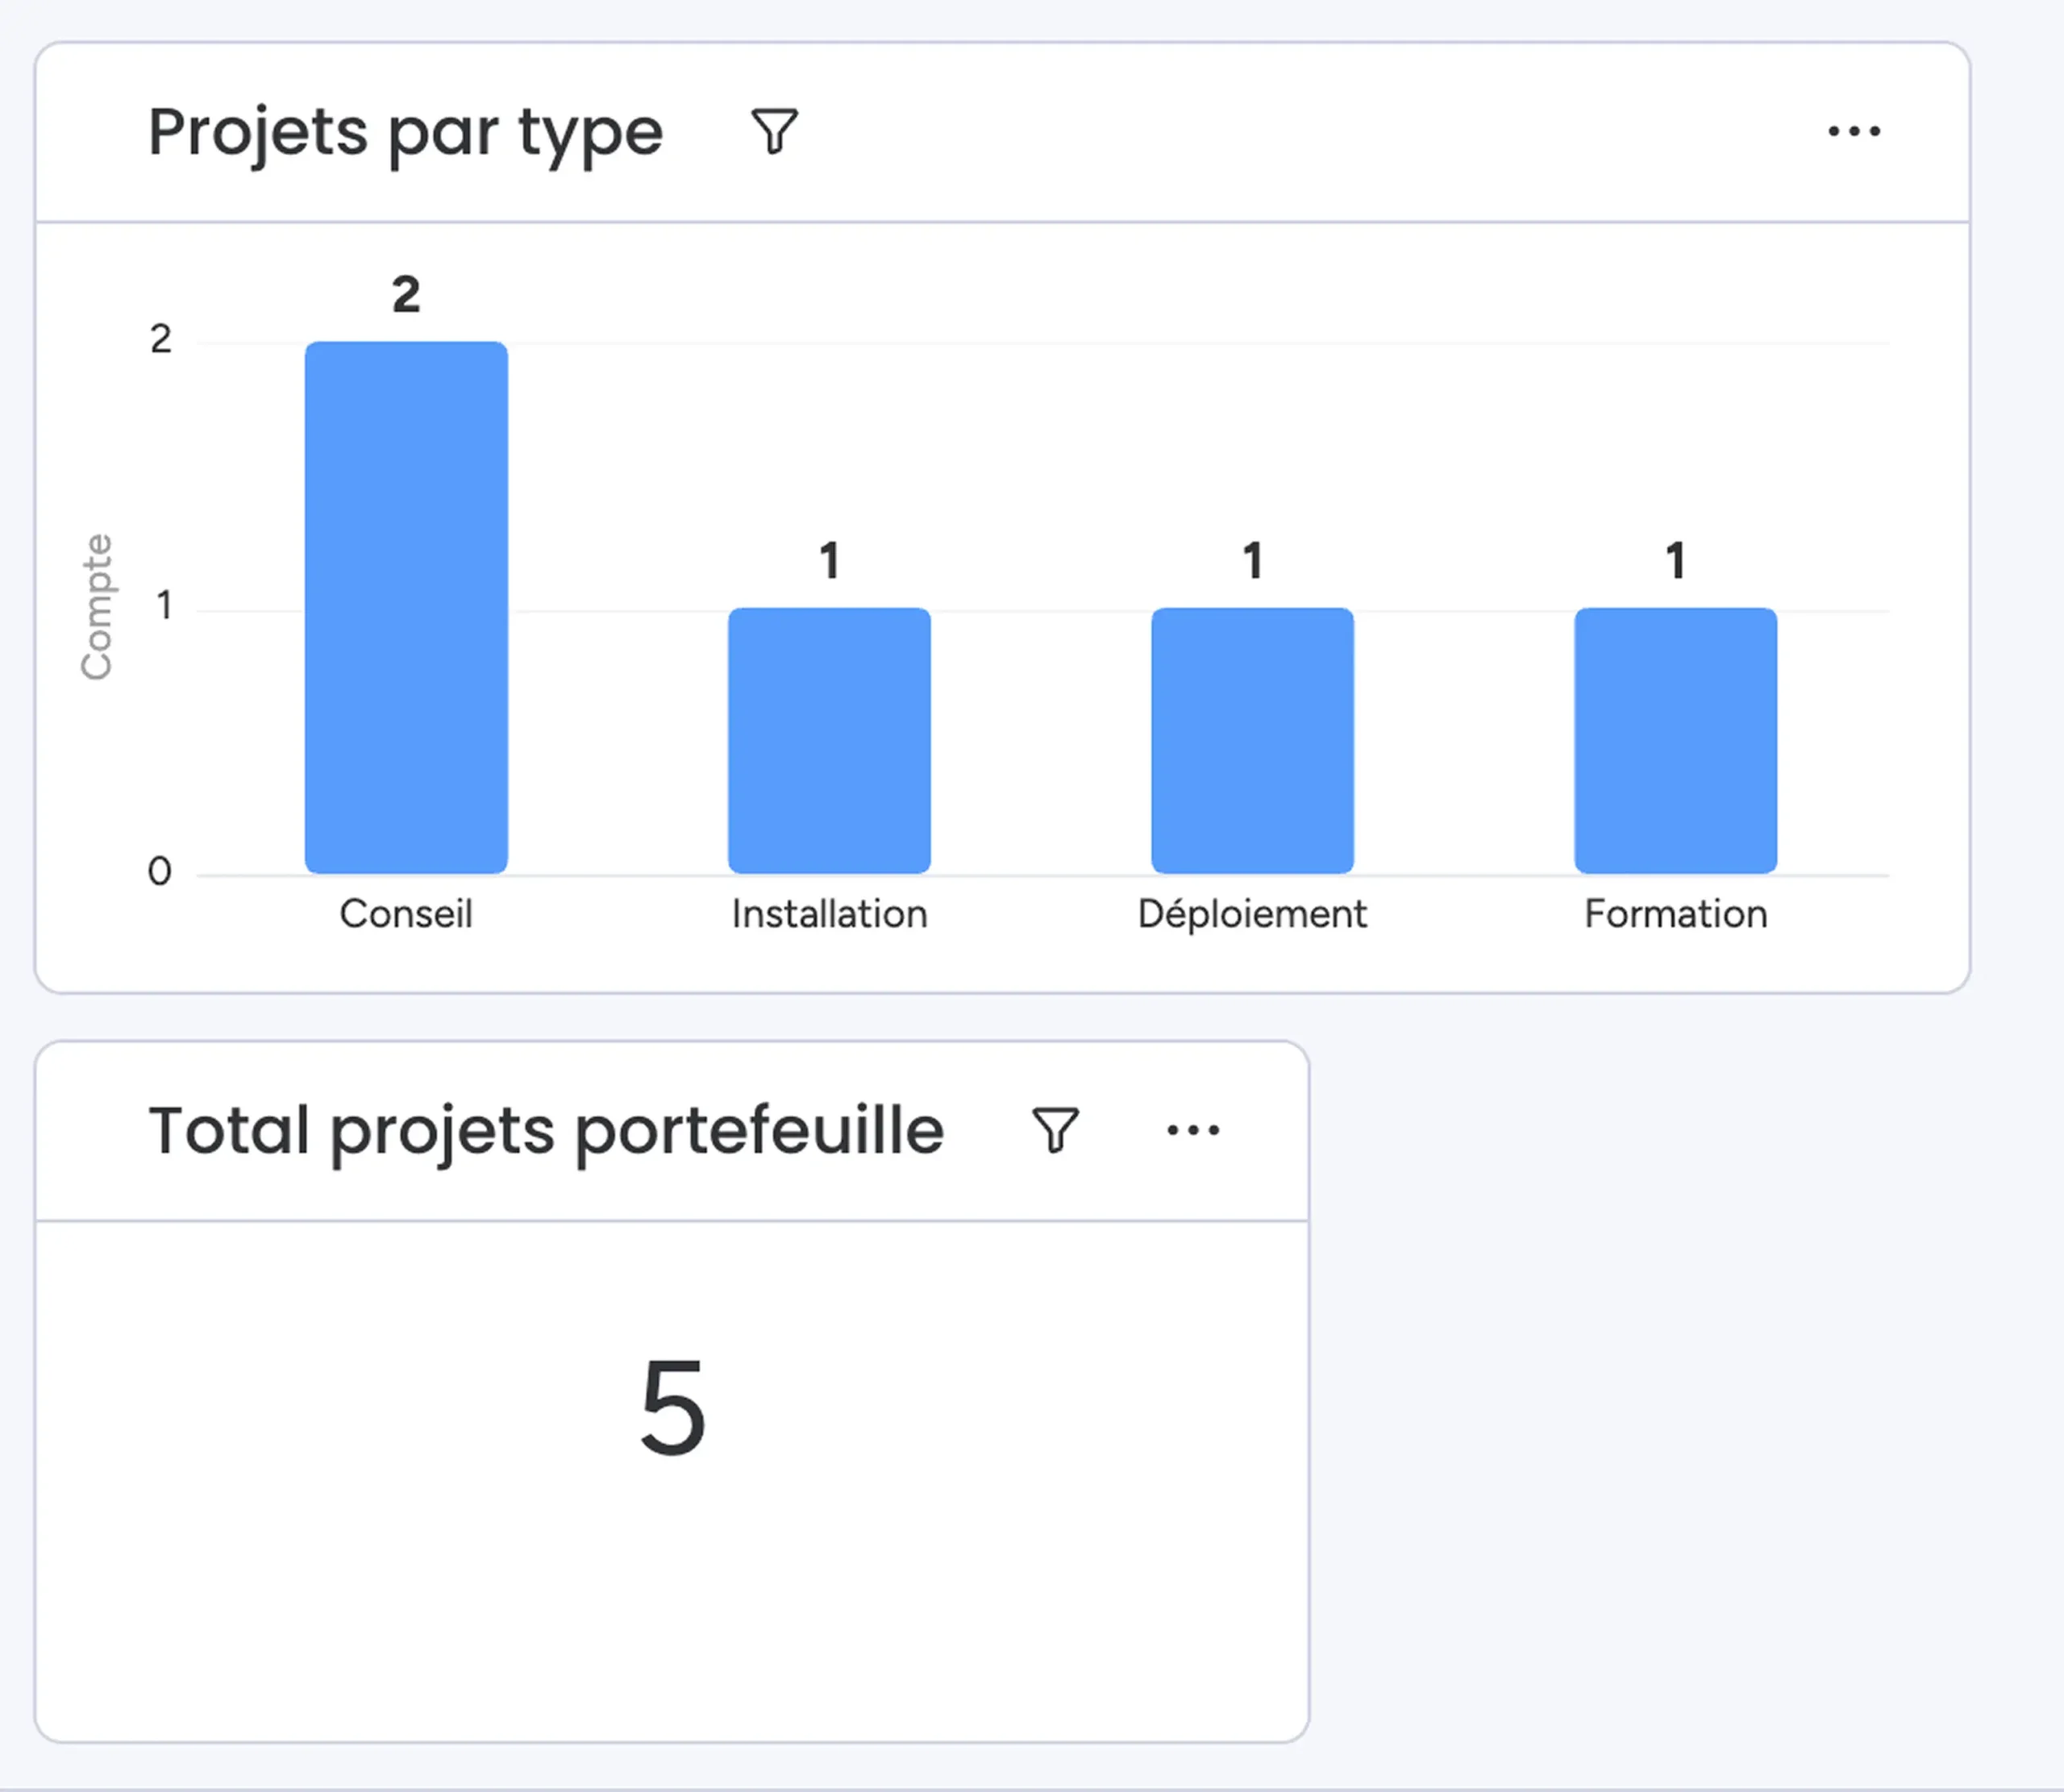Select the Formation bar
This screenshot has width=2064, height=1792.
point(1675,741)
